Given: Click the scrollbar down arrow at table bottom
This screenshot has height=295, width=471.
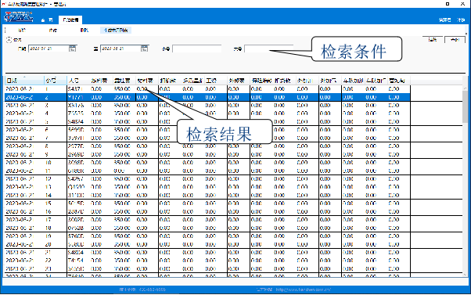Looking at the screenshot, I should (x=465, y=275).
